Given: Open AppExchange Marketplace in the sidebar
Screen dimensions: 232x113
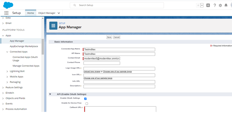Looking at the screenshot, I should [24, 46].
